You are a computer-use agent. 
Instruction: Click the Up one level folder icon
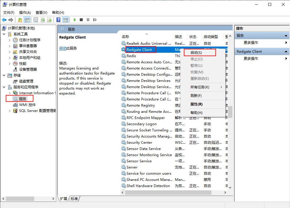coord(20,20)
